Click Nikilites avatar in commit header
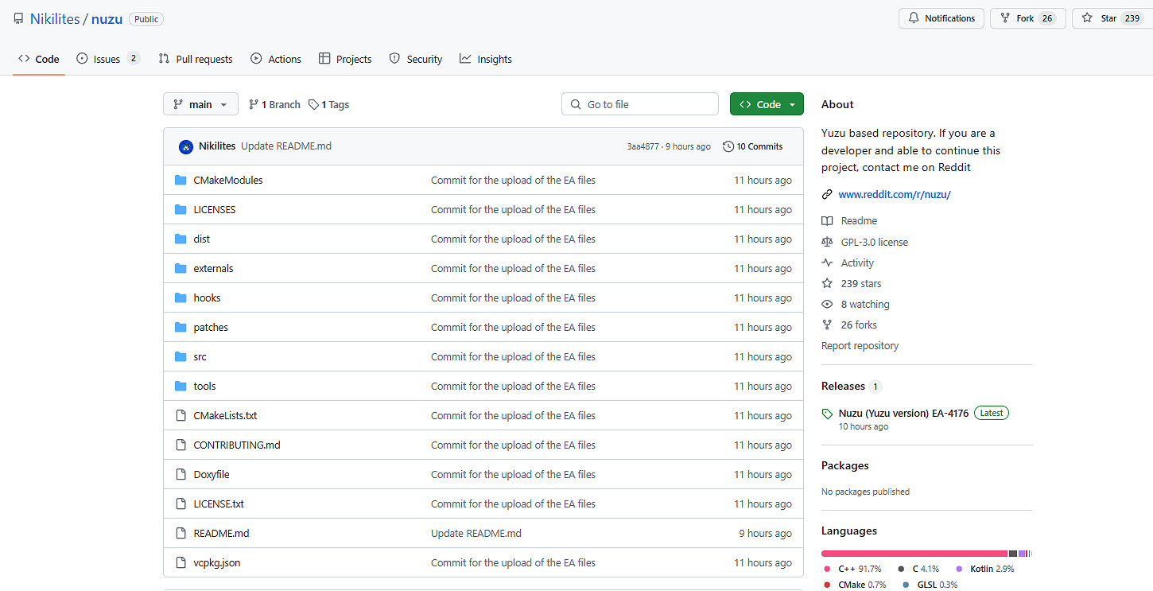Viewport: 1153px width, 591px height. 186,146
